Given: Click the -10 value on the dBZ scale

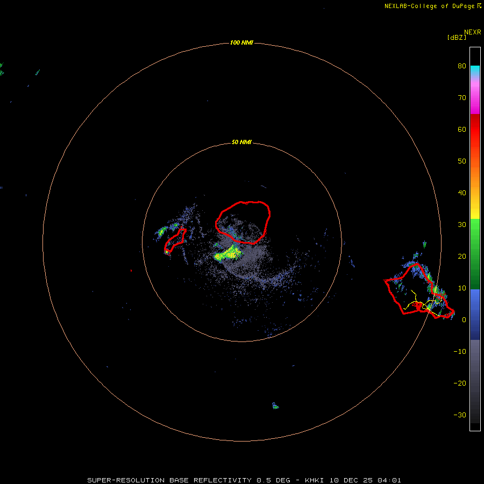Looking at the screenshot, I should click(x=460, y=352).
